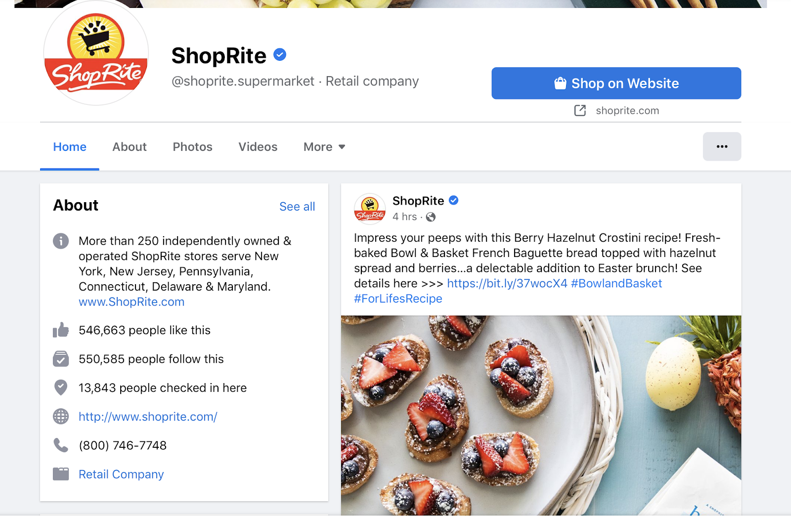
Task: Open the three-dots options button
Action: pyautogui.click(x=722, y=146)
